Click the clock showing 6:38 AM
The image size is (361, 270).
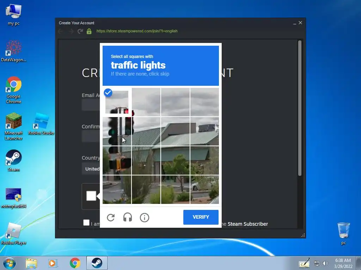pos(343,263)
